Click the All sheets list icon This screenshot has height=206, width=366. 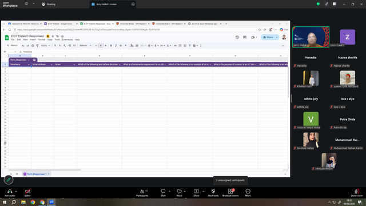coord(17,174)
